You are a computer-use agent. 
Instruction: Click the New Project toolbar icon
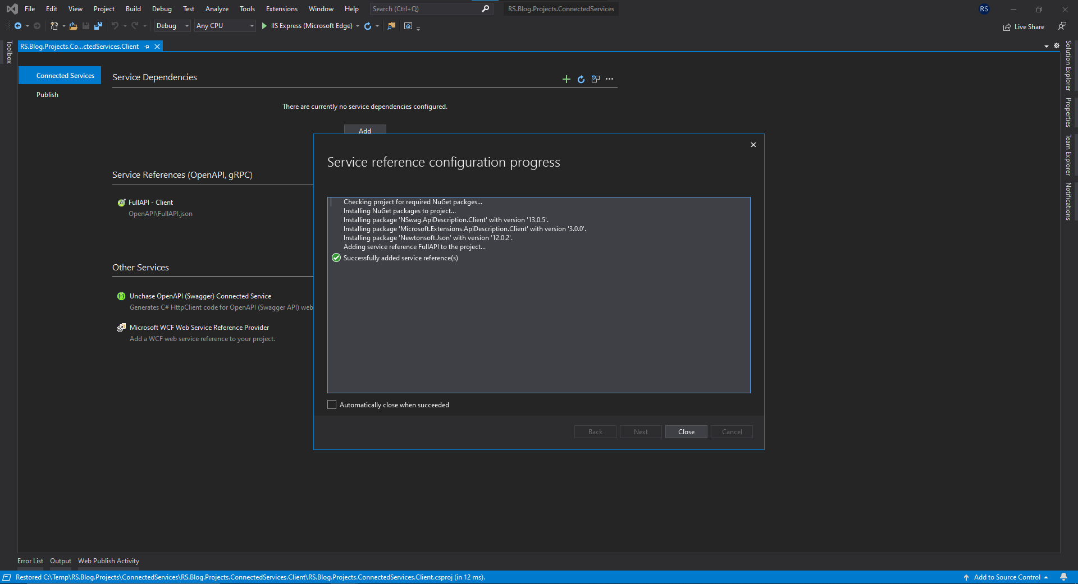coord(54,26)
